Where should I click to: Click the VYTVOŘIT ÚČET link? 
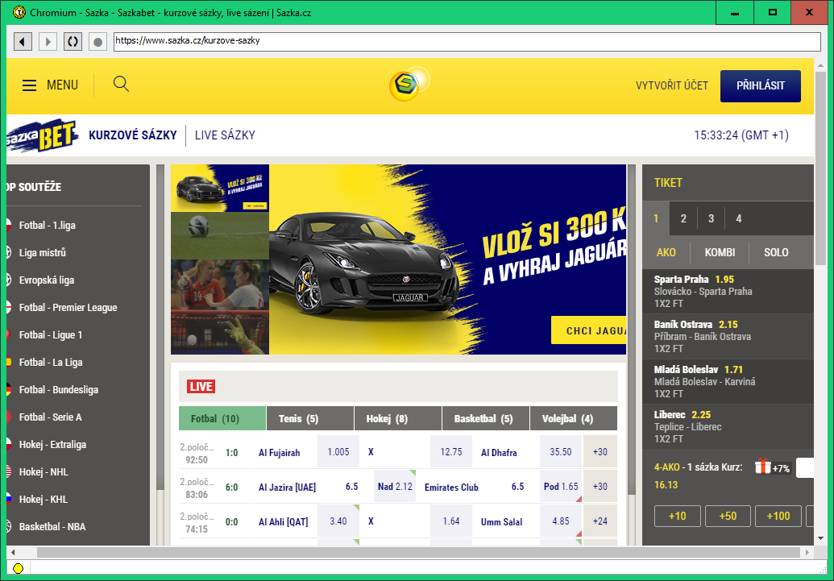672,85
